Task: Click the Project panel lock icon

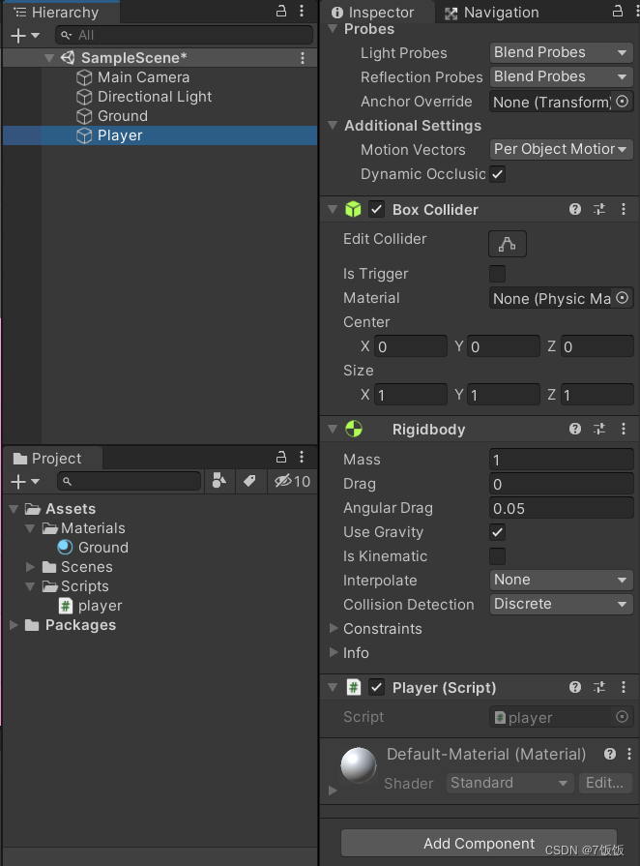Action: tap(281, 457)
